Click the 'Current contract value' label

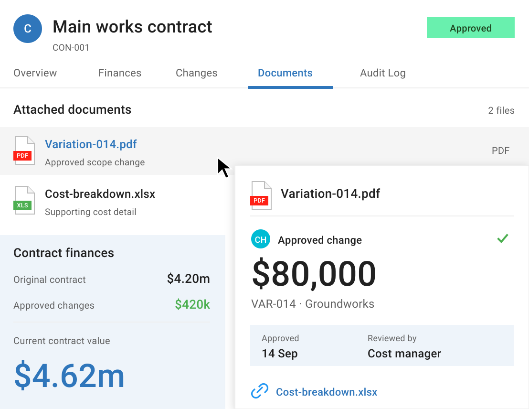tap(62, 341)
